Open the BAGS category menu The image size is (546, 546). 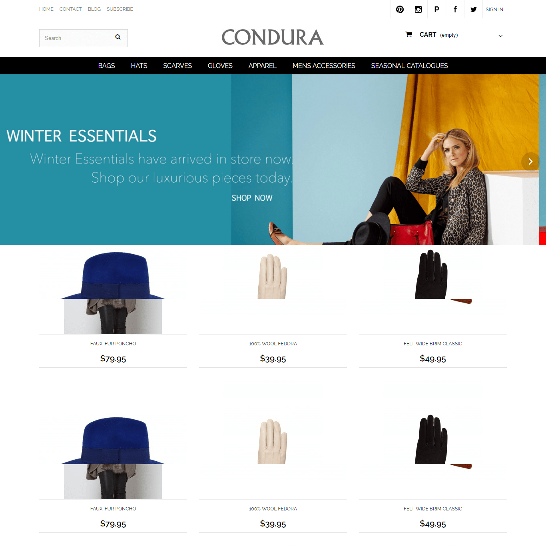point(106,66)
